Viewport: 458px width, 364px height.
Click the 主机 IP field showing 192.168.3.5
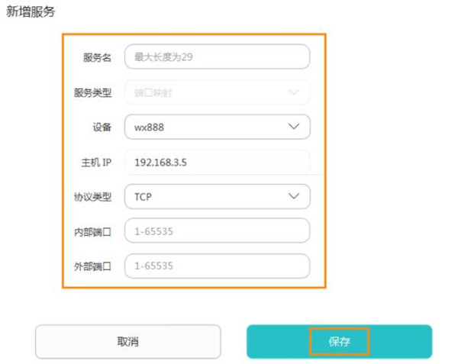point(217,162)
